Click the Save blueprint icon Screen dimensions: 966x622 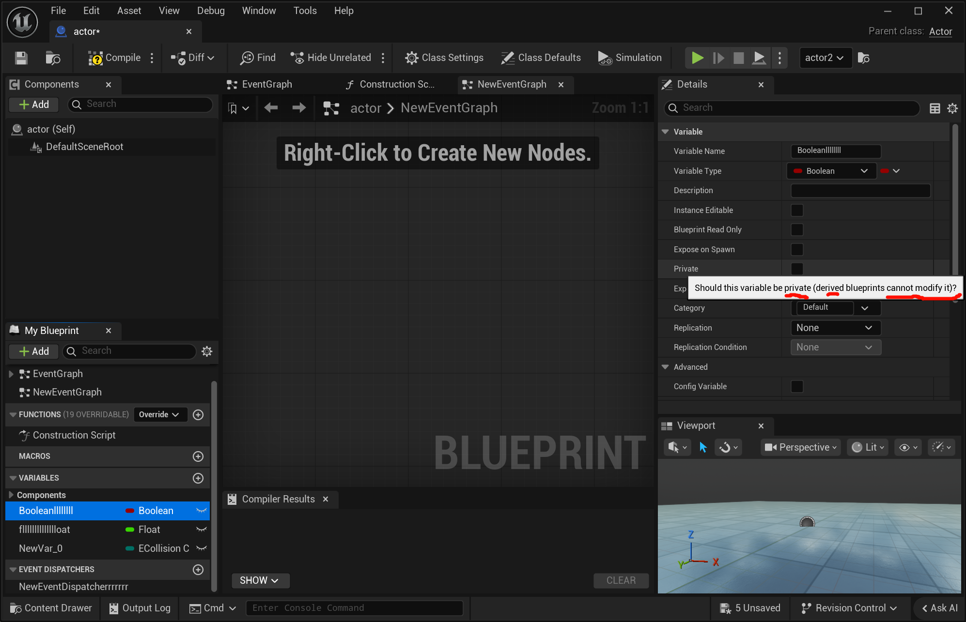pyautogui.click(x=21, y=58)
